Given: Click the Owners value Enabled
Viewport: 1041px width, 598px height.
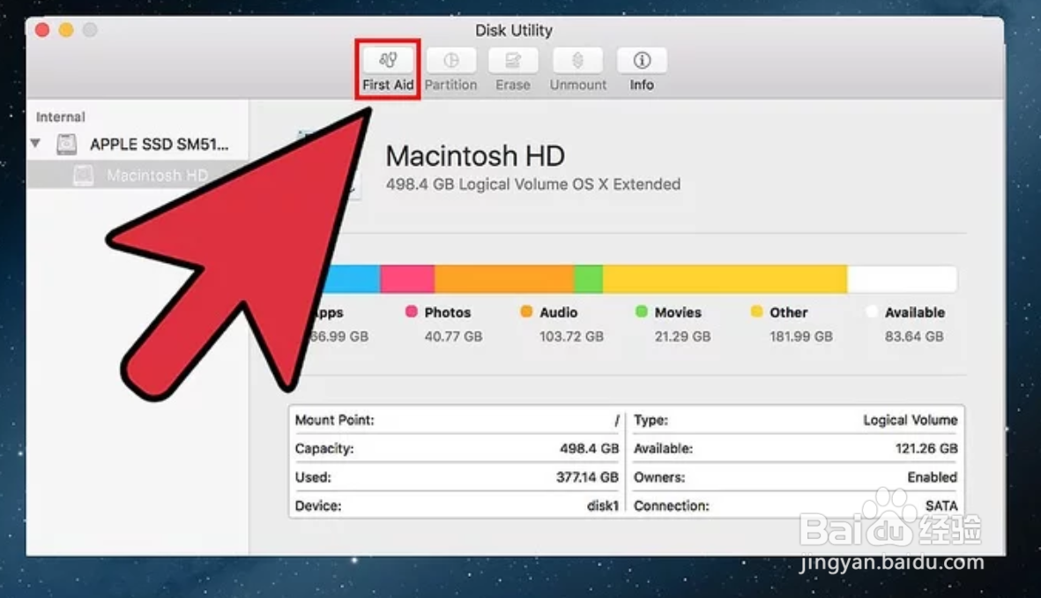Looking at the screenshot, I should (x=932, y=477).
